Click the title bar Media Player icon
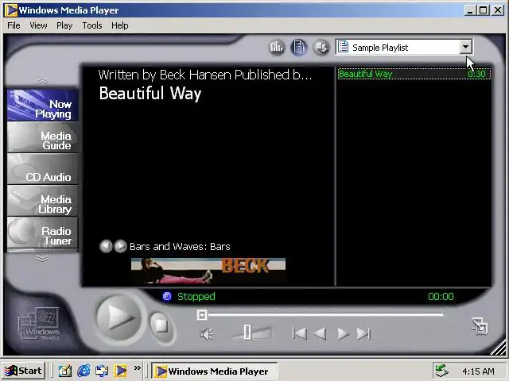The height and width of the screenshot is (381, 509). (10, 10)
